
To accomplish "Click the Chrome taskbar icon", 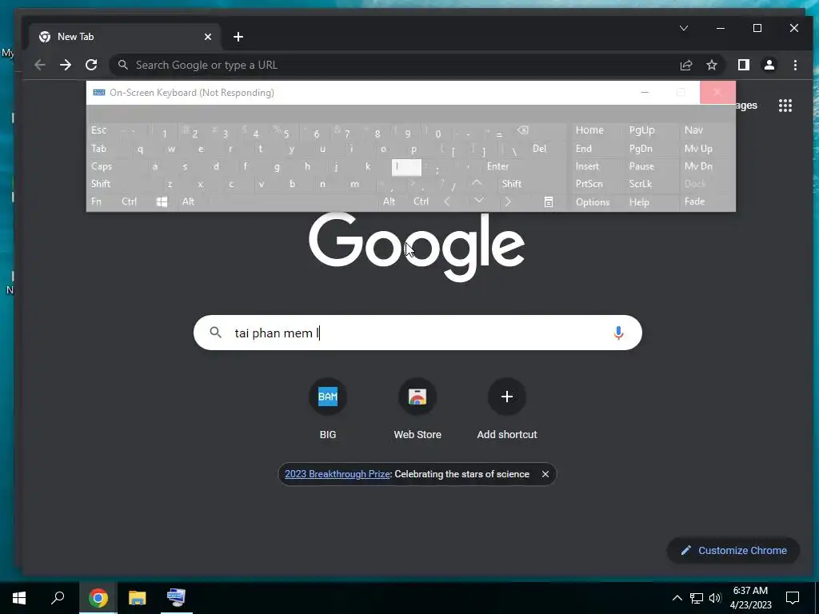I will point(98,598).
